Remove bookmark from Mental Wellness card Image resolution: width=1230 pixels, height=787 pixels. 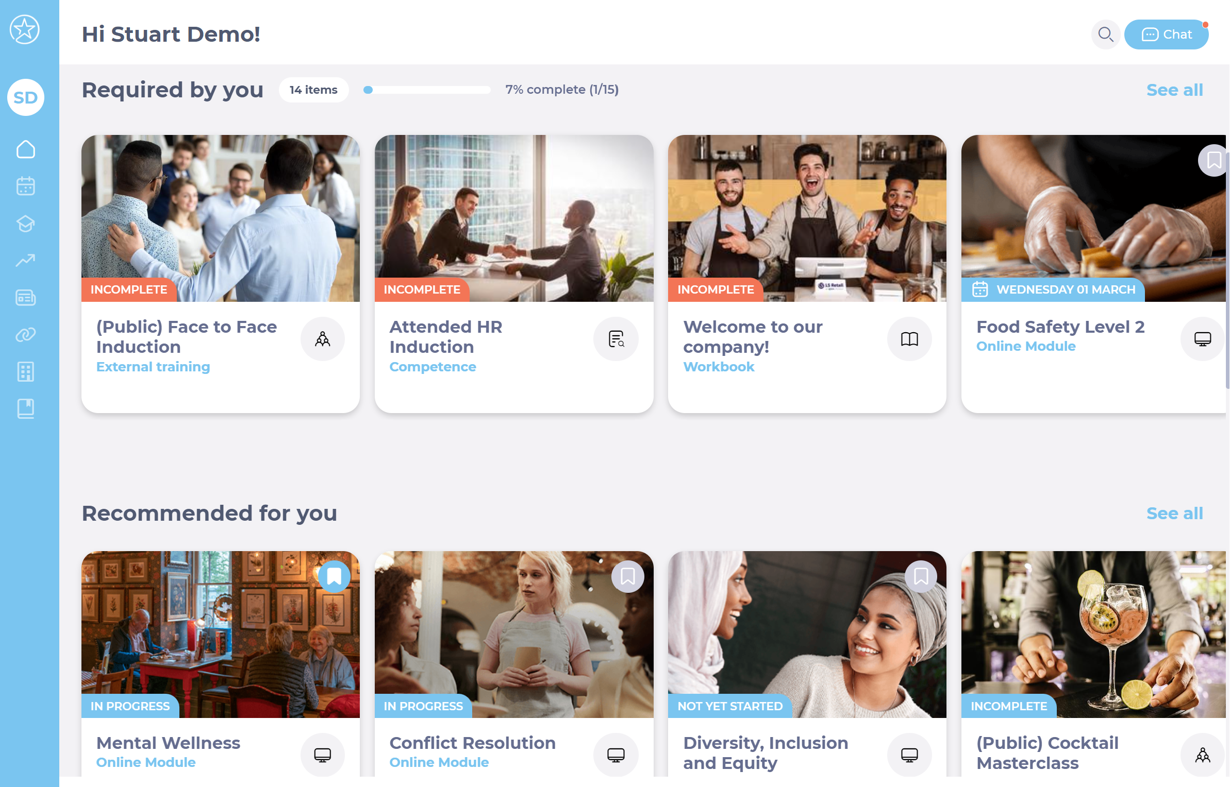pos(334,576)
